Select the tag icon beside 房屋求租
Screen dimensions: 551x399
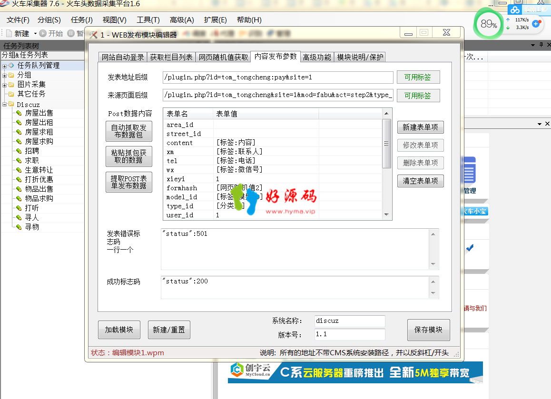(x=19, y=132)
